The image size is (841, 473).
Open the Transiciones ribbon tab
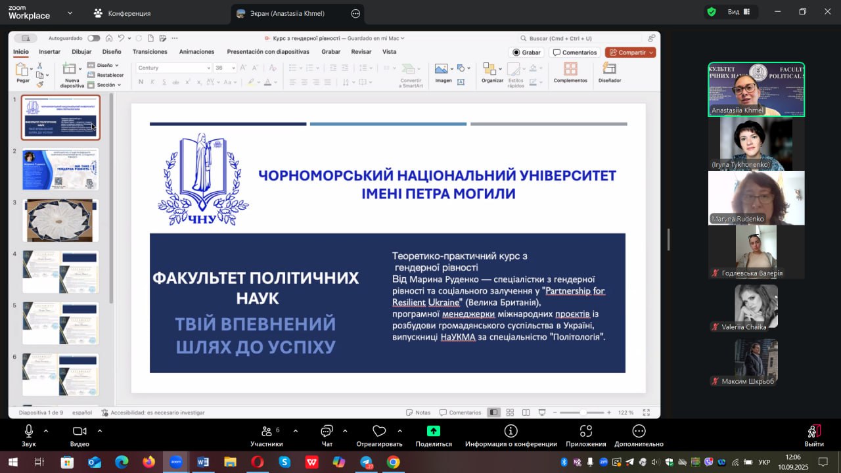pyautogui.click(x=150, y=52)
